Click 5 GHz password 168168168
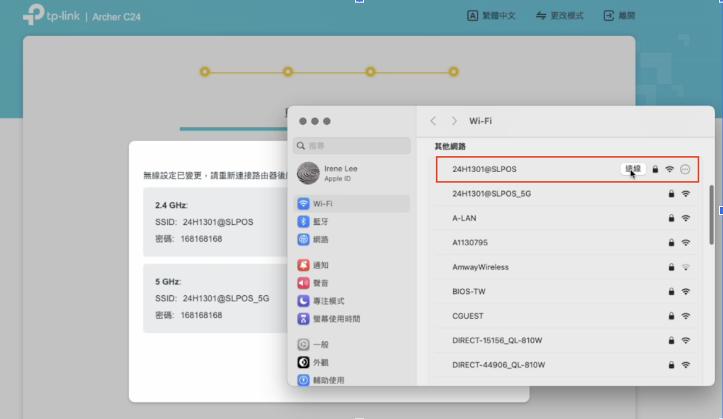This screenshot has height=419, width=723. (x=201, y=315)
